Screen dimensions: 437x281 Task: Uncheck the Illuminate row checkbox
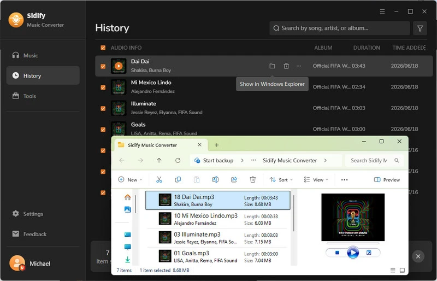pyautogui.click(x=103, y=108)
